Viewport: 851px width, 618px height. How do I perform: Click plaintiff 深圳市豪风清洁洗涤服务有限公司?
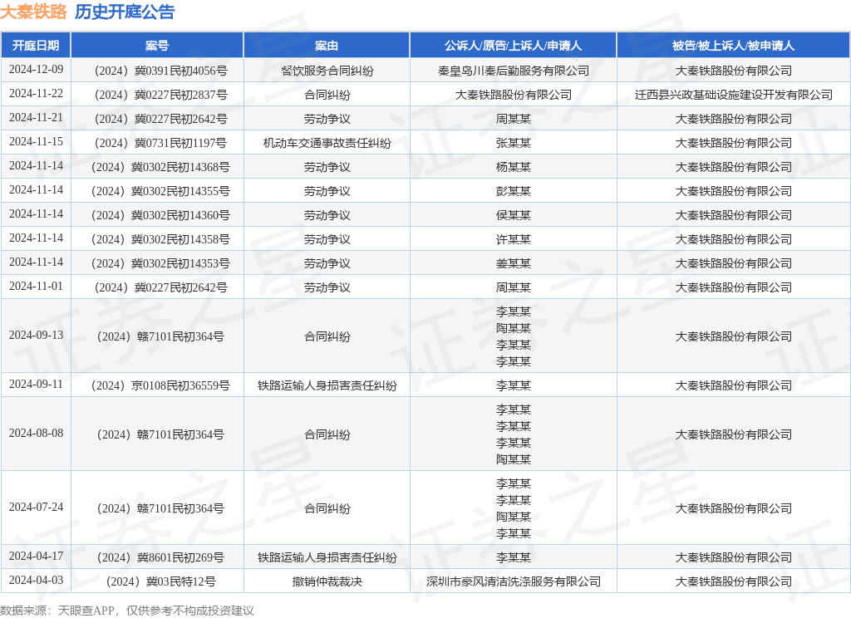514,581
